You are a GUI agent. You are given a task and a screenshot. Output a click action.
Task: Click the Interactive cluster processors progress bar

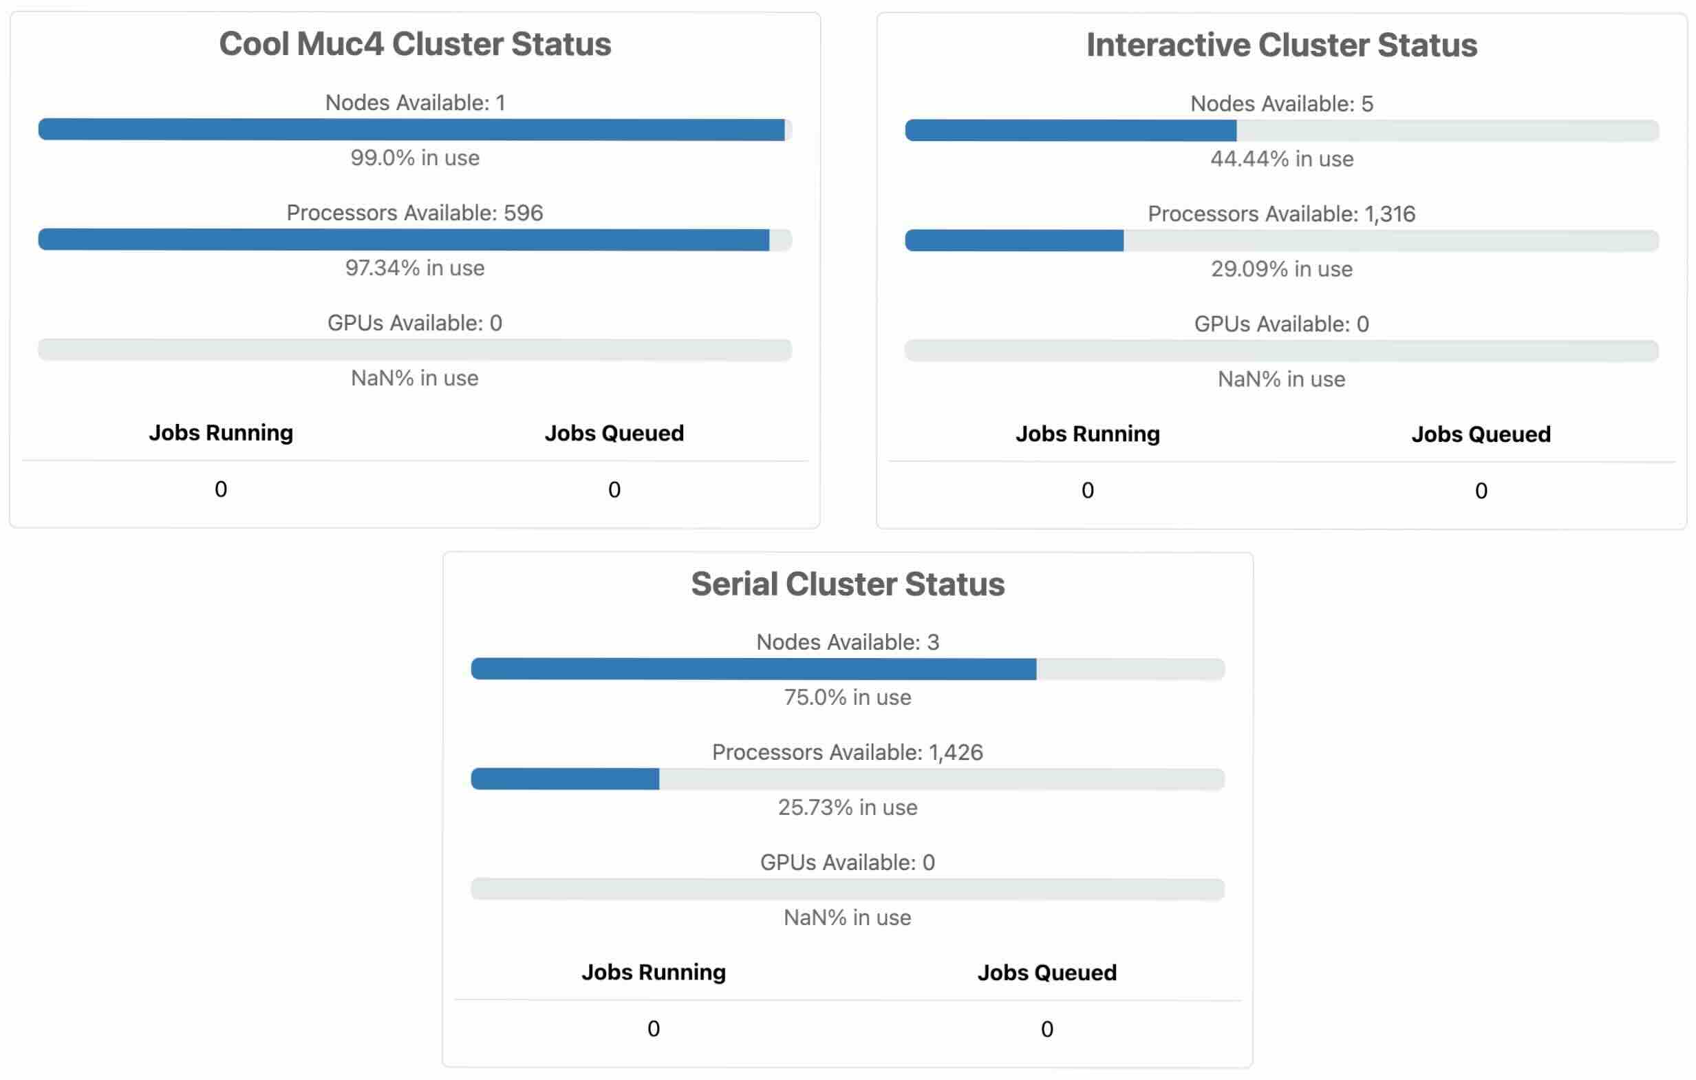pos(1281,241)
